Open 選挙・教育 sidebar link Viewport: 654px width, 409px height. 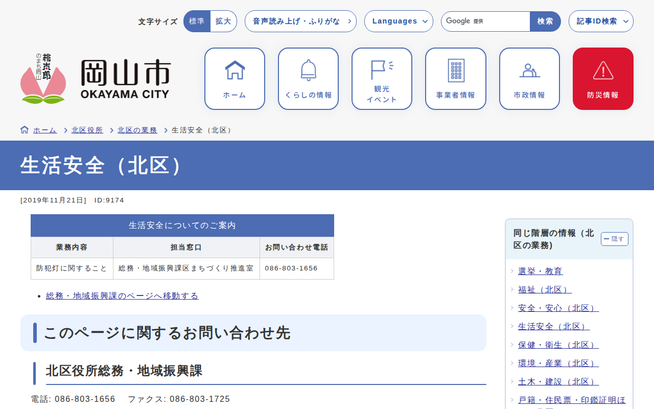point(540,271)
